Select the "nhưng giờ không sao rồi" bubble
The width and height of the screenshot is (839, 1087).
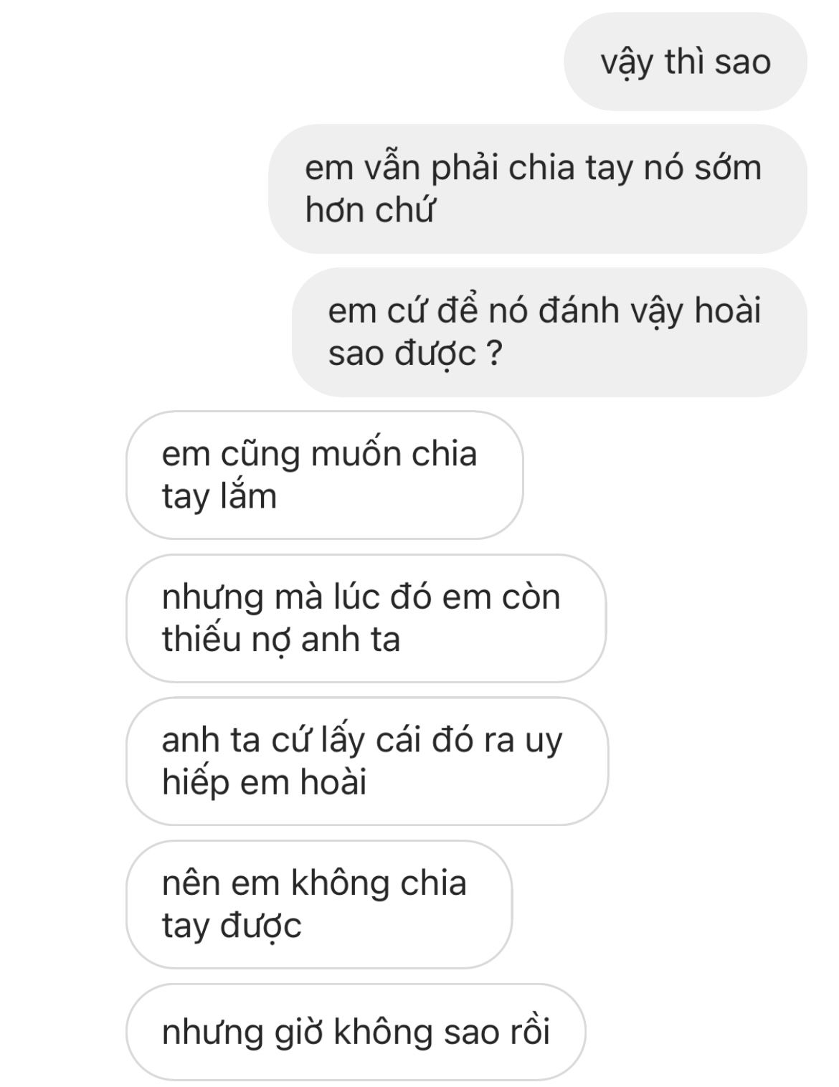pos(356,1032)
